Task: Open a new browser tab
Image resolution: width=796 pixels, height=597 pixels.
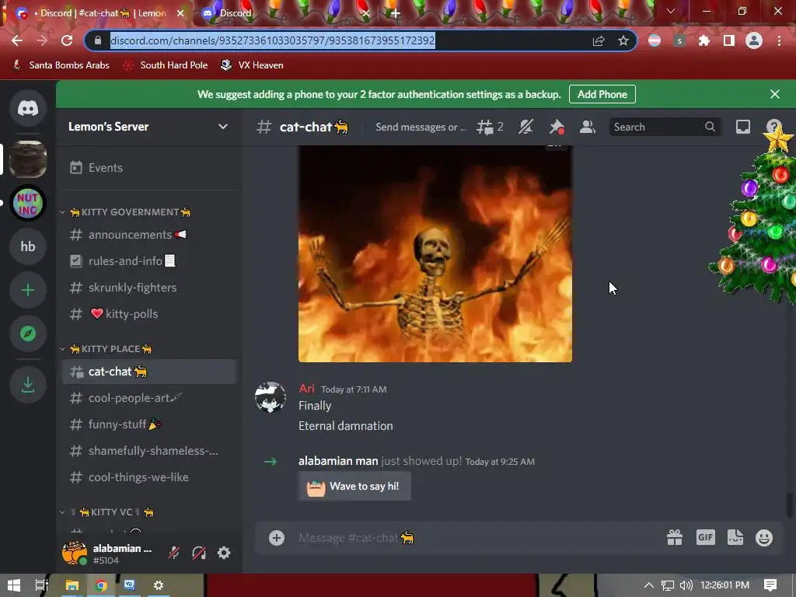Action: coord(396,13)
